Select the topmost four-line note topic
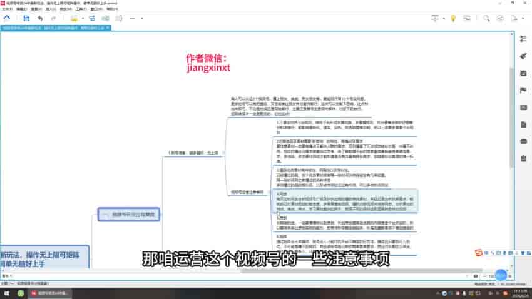 click(300, 106)
